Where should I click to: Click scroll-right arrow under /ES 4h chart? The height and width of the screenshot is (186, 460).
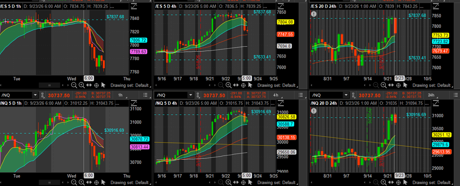tap(215, 85)
